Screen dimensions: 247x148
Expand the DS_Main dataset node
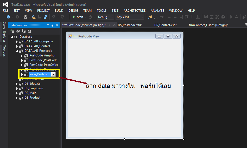click(x=17, y=93)
